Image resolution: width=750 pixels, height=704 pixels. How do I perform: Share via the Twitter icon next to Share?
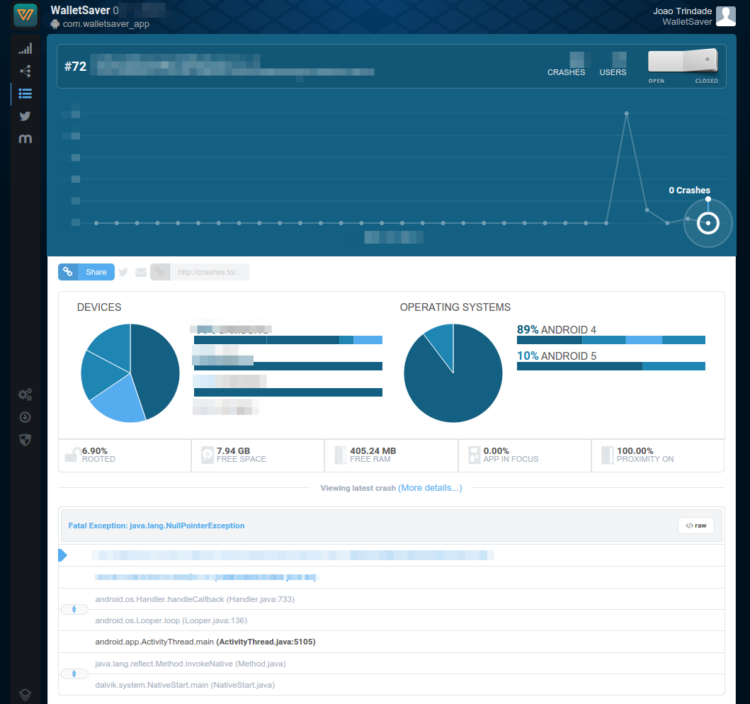tap(123, 272)
